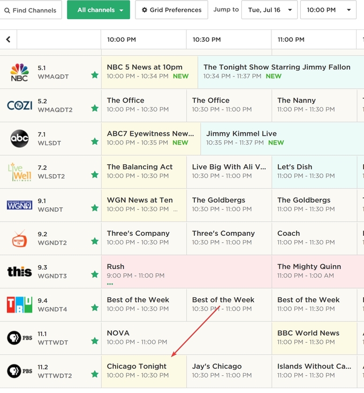This screenshot has height=393, width=364.
Task: Toggle favorite star for 5.2 WMAQDT2
Action: (x=95, y=108)
